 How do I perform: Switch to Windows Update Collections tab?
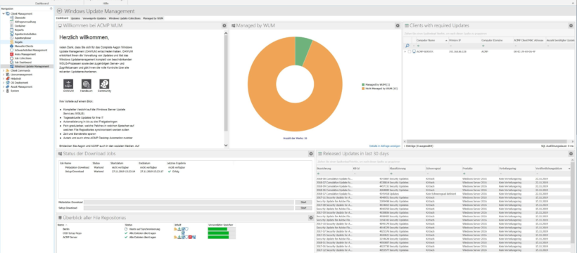[125, 18]
